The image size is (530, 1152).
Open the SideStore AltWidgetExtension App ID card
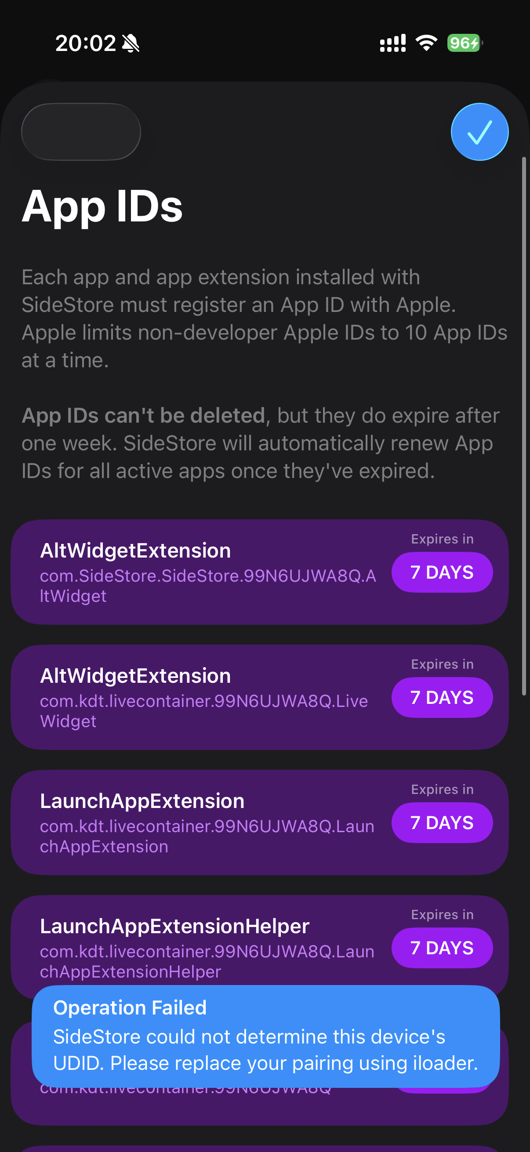click(x=259, y=572)
